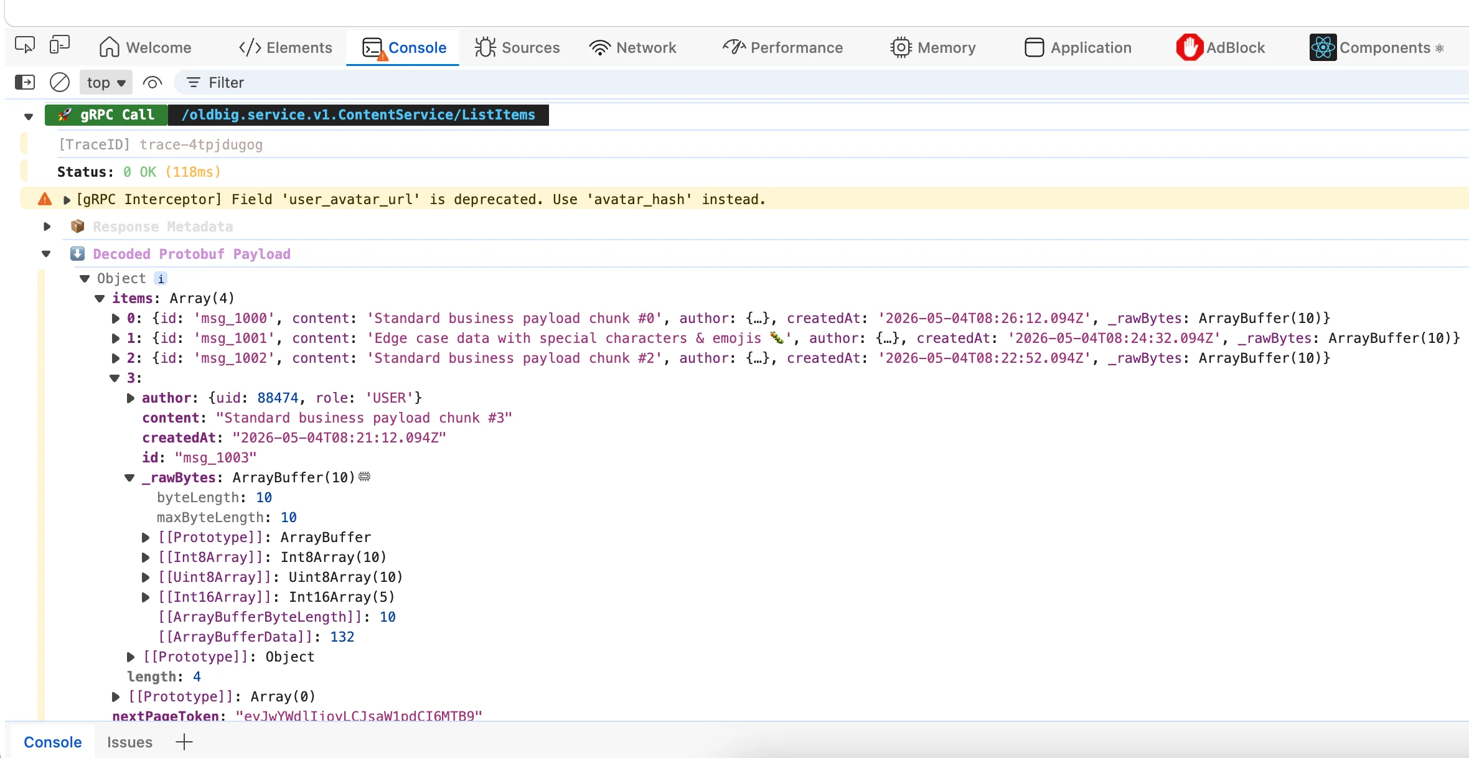Collapse the Decoded Protobuf Payload group
1469x758 pixels.
[46, 254]
